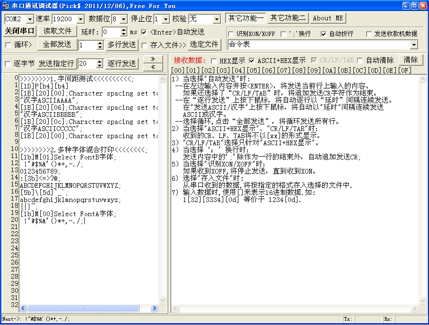Click the 读取文件 button
This screenshot has width=429, height=325.
coord(57,31)
